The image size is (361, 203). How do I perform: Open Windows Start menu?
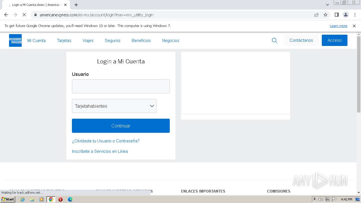pyautogui.click(x=8, y=199)
